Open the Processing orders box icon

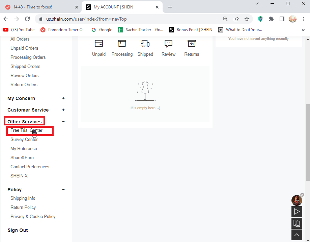122,43
